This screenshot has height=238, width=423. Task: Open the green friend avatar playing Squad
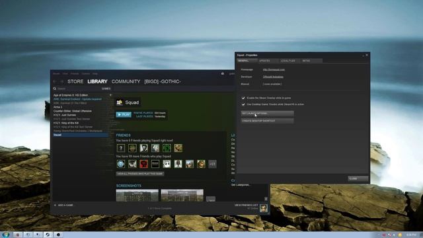[x=167, y=148]
